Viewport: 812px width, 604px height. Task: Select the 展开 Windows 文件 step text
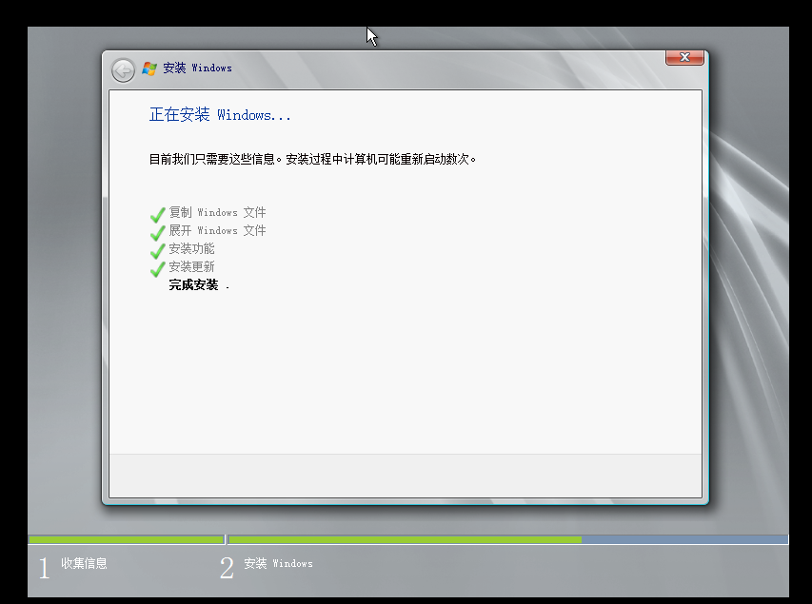[x=217, y=230]
